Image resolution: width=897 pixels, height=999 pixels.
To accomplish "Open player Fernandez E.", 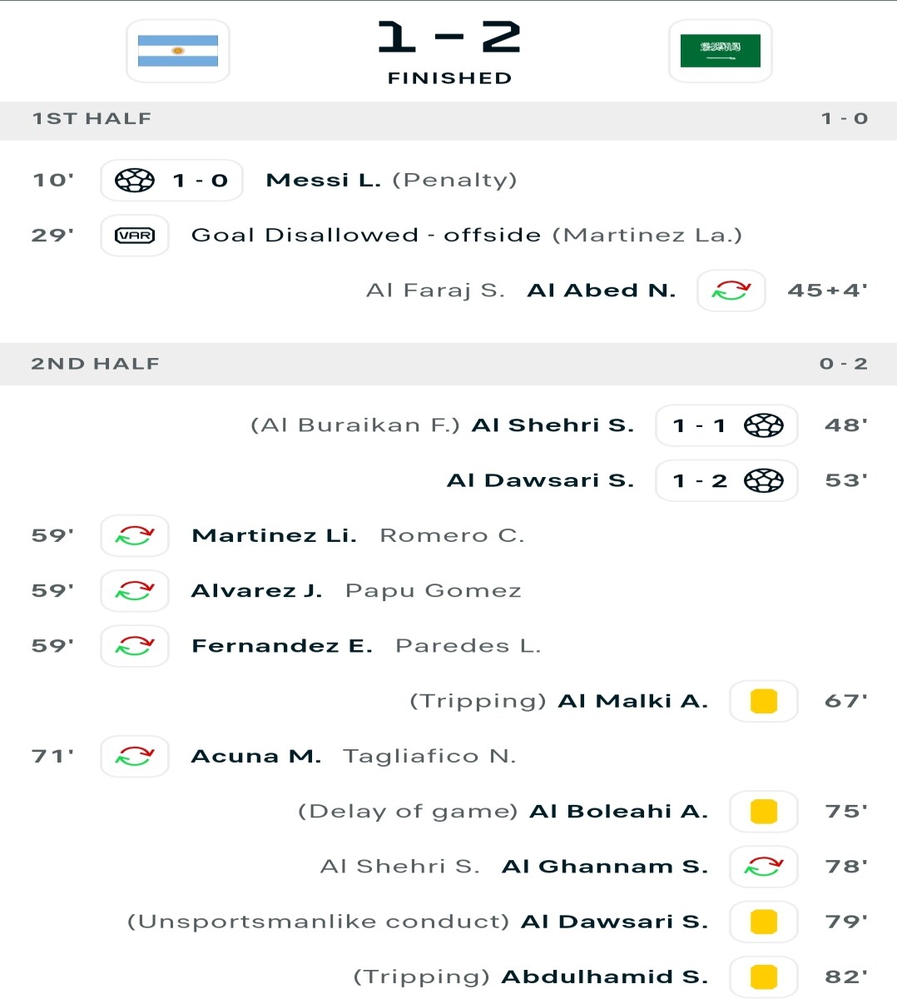I will tap(282, 646).
